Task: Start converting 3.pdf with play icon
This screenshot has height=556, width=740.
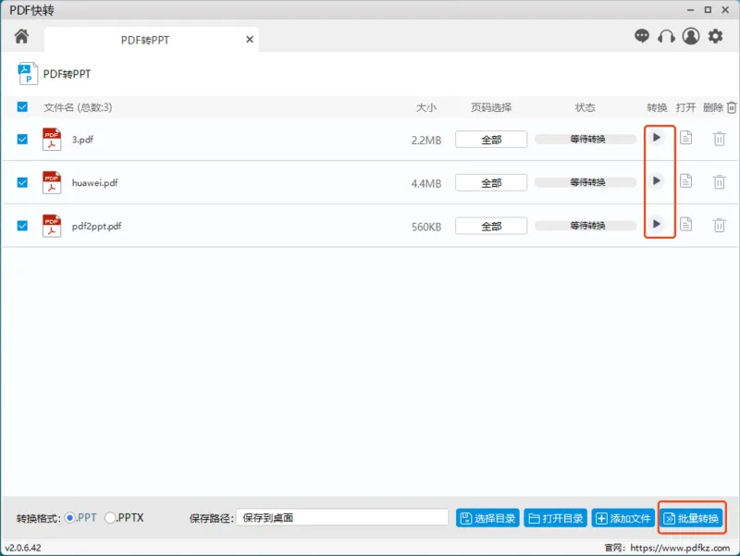Action: coord(656,137)
